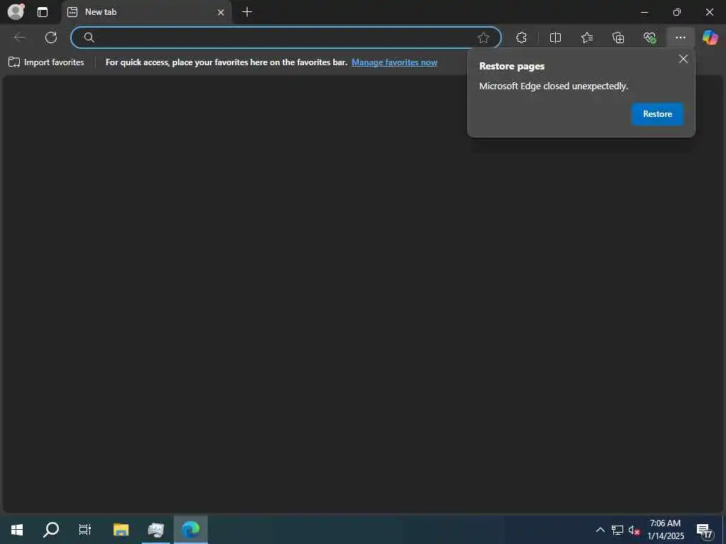Open notification center with 17 alerts
Screen dimensions: 726x544
click(704, 530)
